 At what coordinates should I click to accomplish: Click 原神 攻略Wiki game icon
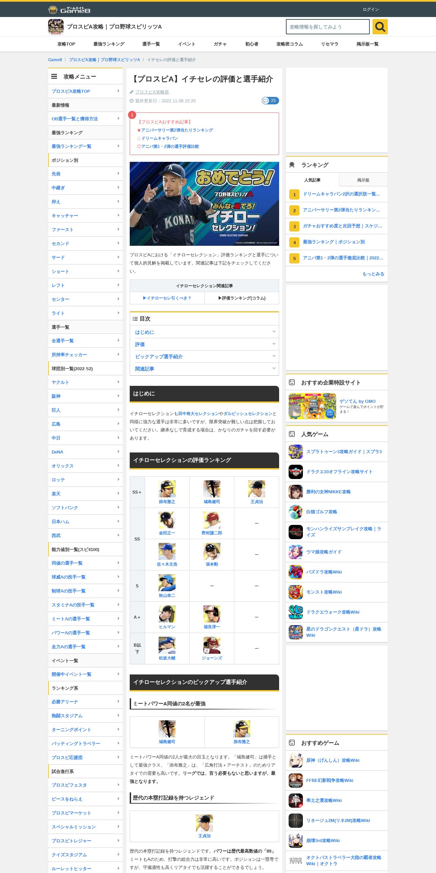pos(296,760)
